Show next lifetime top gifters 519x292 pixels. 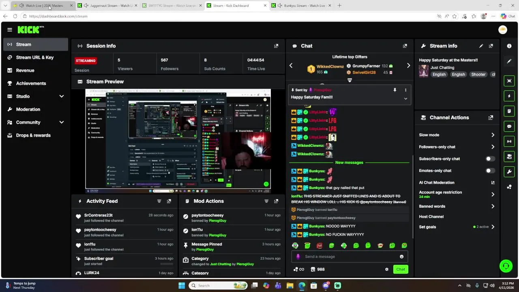click(408, 66)
